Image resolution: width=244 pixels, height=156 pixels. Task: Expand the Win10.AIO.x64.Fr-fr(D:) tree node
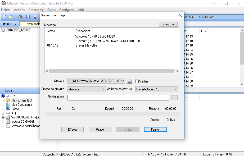click(x=3, y=117)
